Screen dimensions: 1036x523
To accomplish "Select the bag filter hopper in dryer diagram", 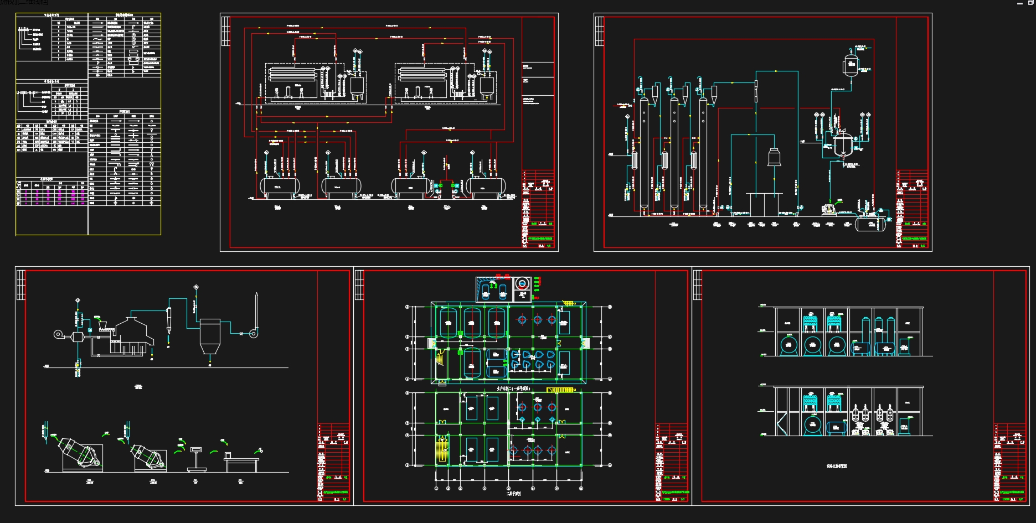I will click(210, 336).
